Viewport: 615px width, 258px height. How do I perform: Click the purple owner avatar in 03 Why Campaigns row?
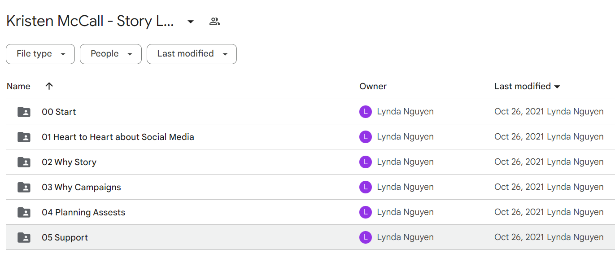(x=366, y=187)
